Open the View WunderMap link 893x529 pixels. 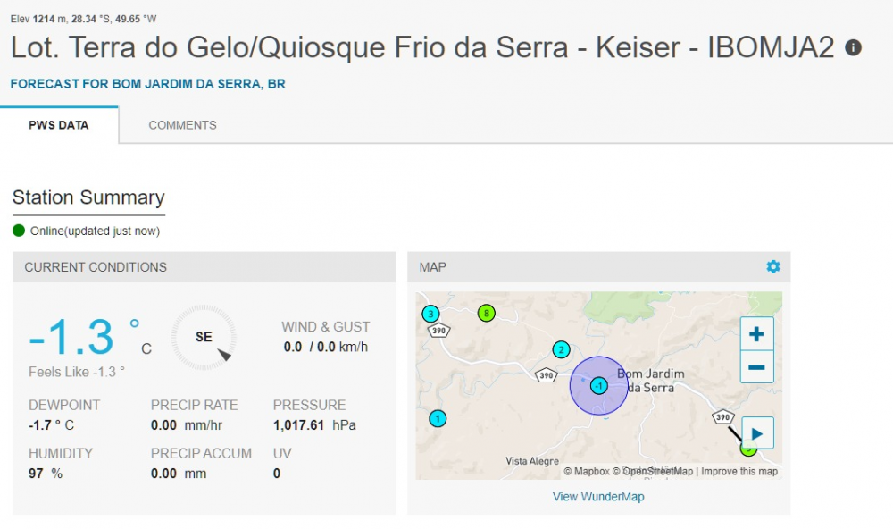click(598, 497)
